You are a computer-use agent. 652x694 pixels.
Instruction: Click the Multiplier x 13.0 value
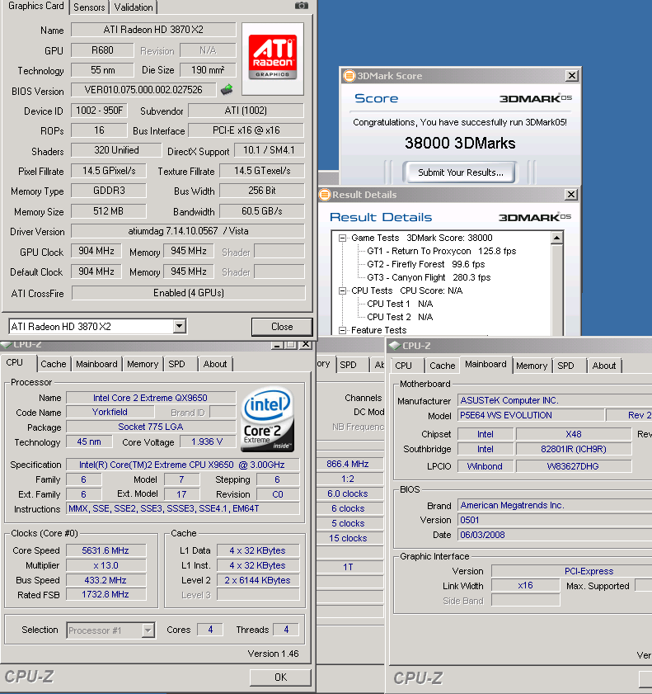point(106,565)
